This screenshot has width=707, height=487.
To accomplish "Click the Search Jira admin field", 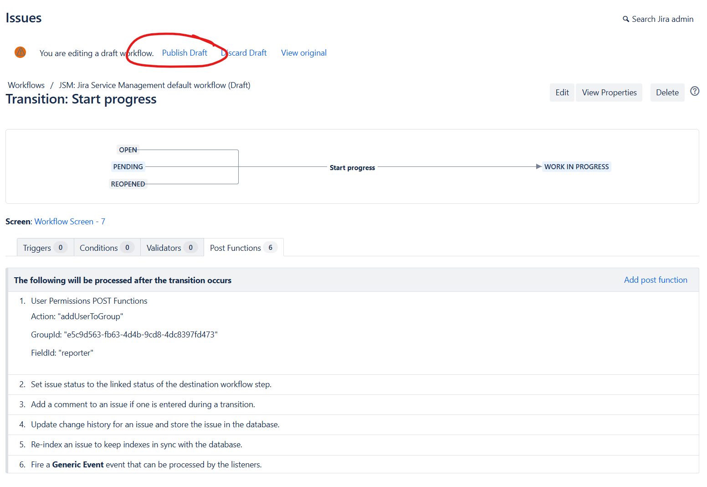I will pyautogui.click(x=662, y=19).
